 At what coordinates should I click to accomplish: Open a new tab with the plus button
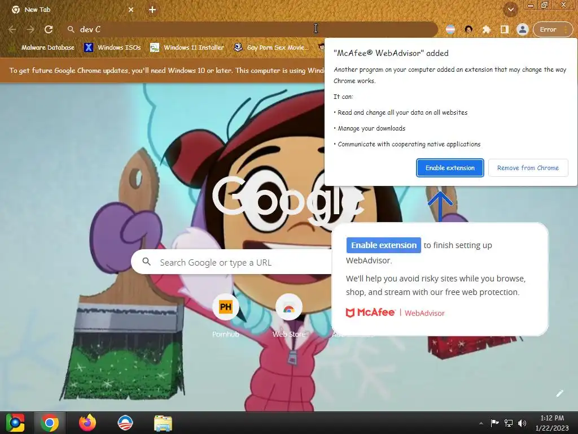point(152,10)
